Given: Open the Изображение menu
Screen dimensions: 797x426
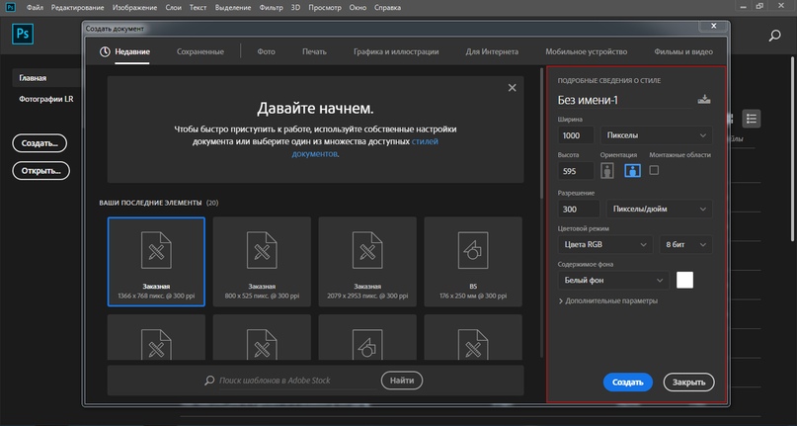Looking at the screenshot, I should [x=135, y=8].
